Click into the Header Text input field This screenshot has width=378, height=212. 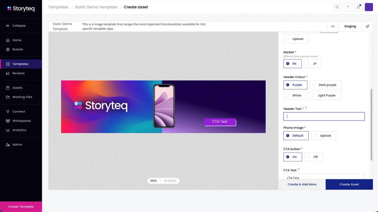[324, 116]
